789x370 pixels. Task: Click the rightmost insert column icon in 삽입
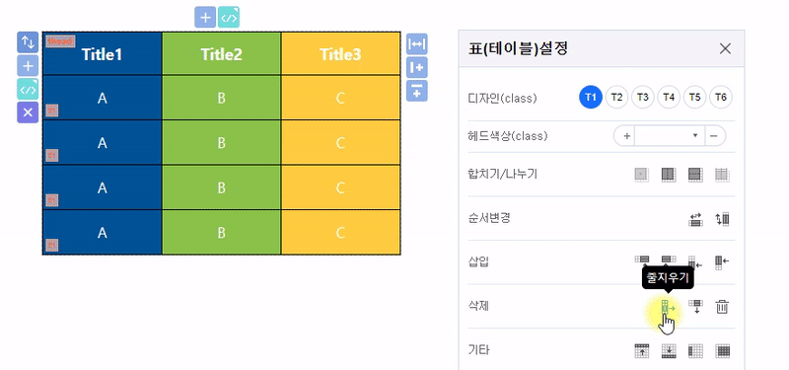(x=722, y=261)
